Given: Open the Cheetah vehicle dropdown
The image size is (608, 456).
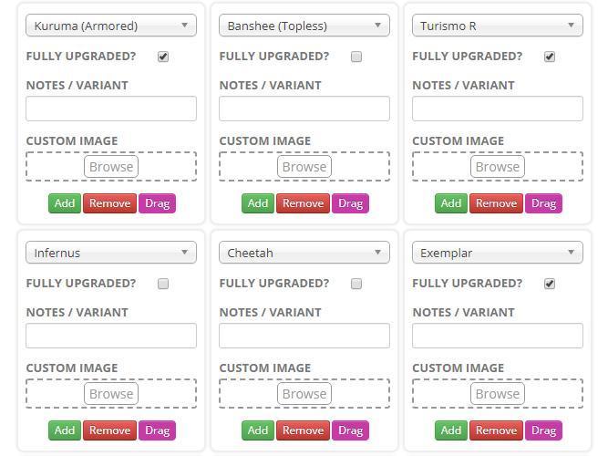Looking at the screenshot, I should tap(304, 253).
